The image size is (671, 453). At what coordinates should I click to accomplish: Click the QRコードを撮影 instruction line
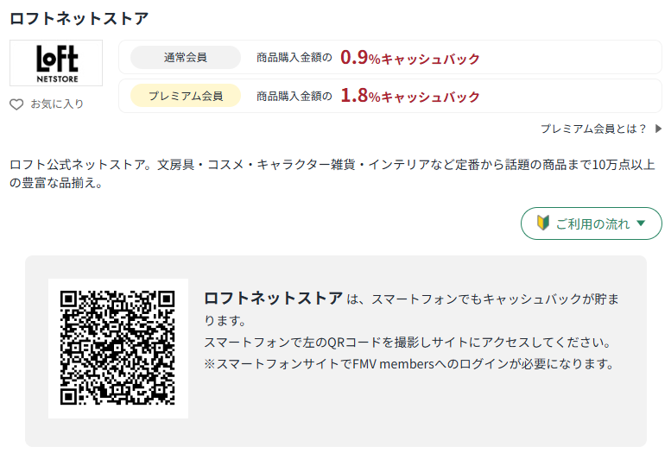click(x=408, y=343)
